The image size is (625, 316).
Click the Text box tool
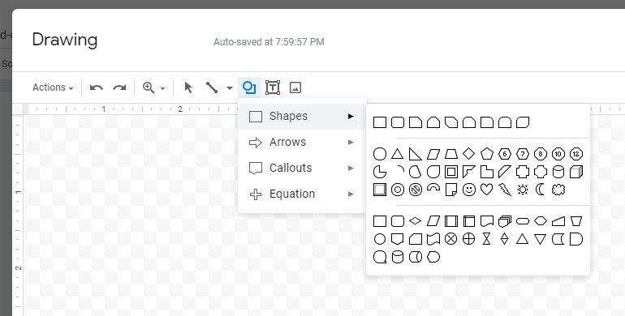tap(272, 88)
